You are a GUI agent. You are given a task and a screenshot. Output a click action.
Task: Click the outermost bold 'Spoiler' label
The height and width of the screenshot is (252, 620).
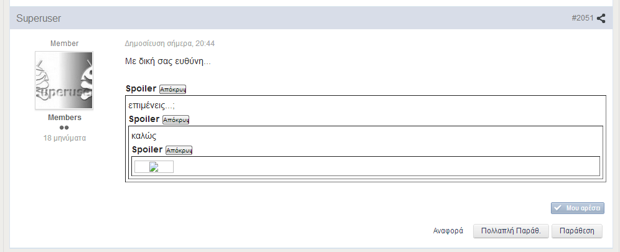pos(141,89)
